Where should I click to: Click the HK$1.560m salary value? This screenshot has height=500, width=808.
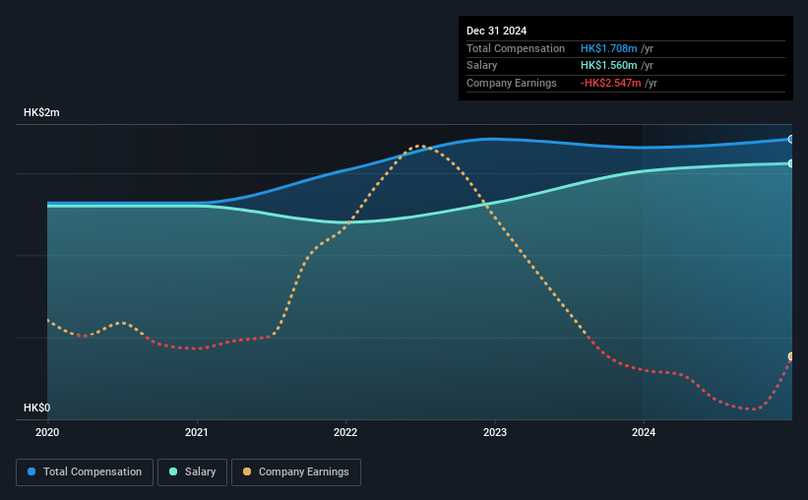(608, 66)
